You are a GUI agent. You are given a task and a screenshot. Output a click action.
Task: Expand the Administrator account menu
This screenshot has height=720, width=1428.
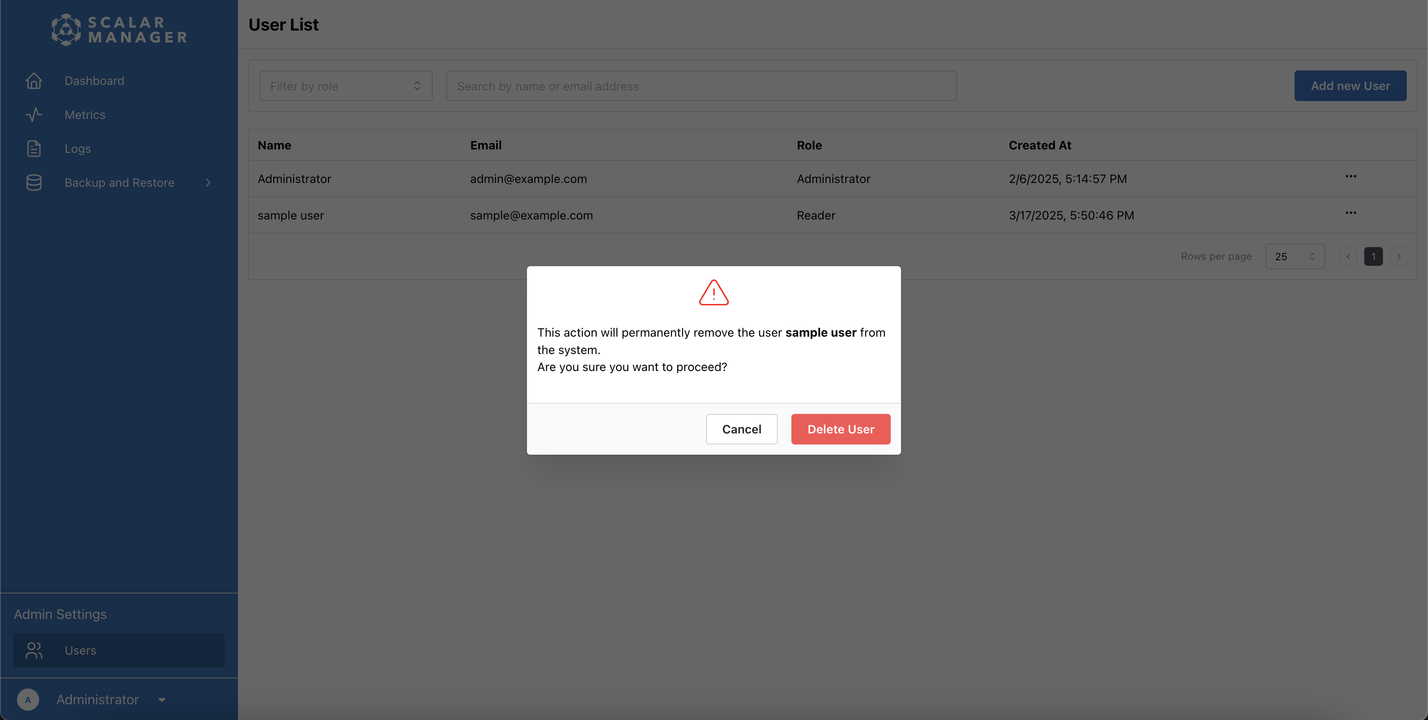point(161,700)
